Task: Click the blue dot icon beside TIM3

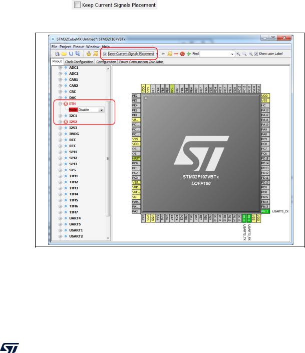Action: click(66, 188)
